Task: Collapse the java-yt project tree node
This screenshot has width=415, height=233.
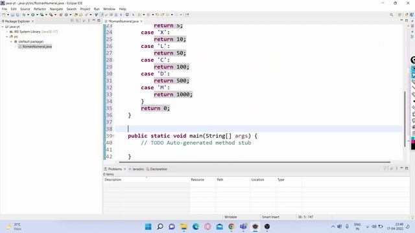Action: click(3, 27)
